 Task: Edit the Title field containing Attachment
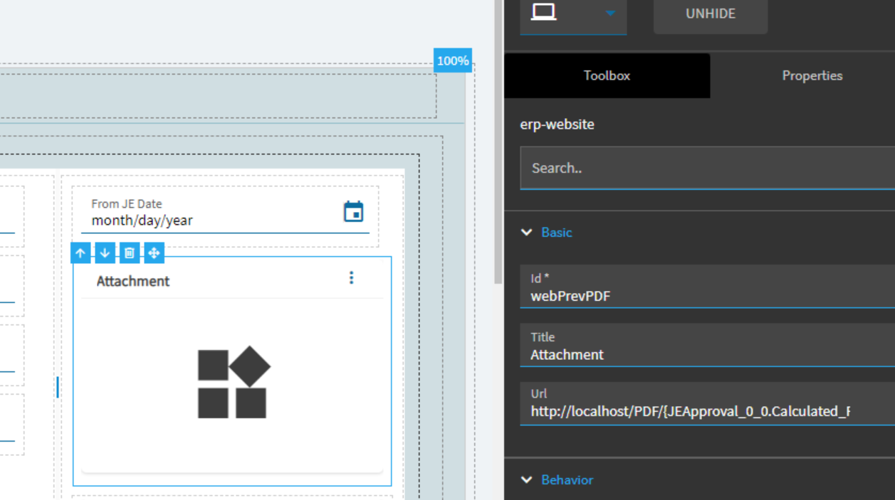(708, 345)
